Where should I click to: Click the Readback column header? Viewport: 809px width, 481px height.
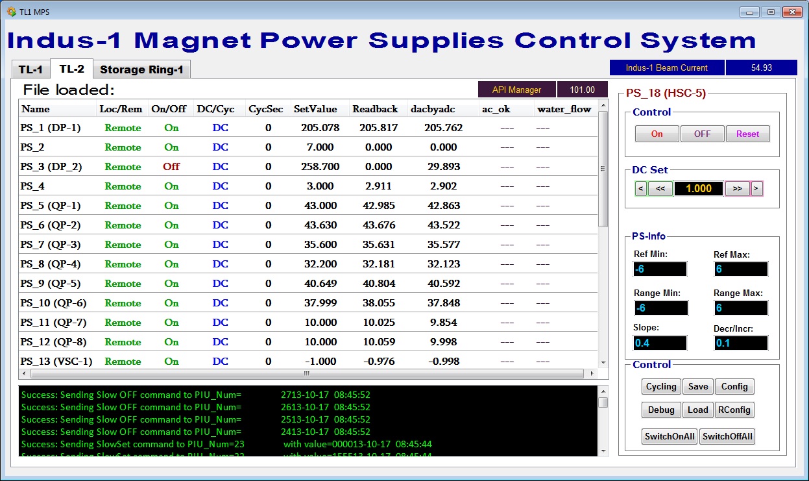click(378, 109)
